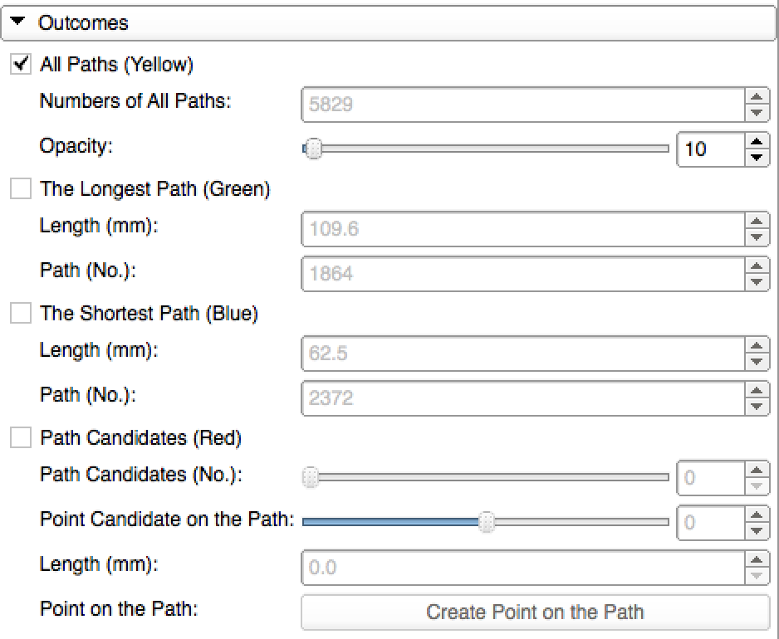
Task: Click up arrow of Point Candidate spinbox
Action: (x=756, y=515)
